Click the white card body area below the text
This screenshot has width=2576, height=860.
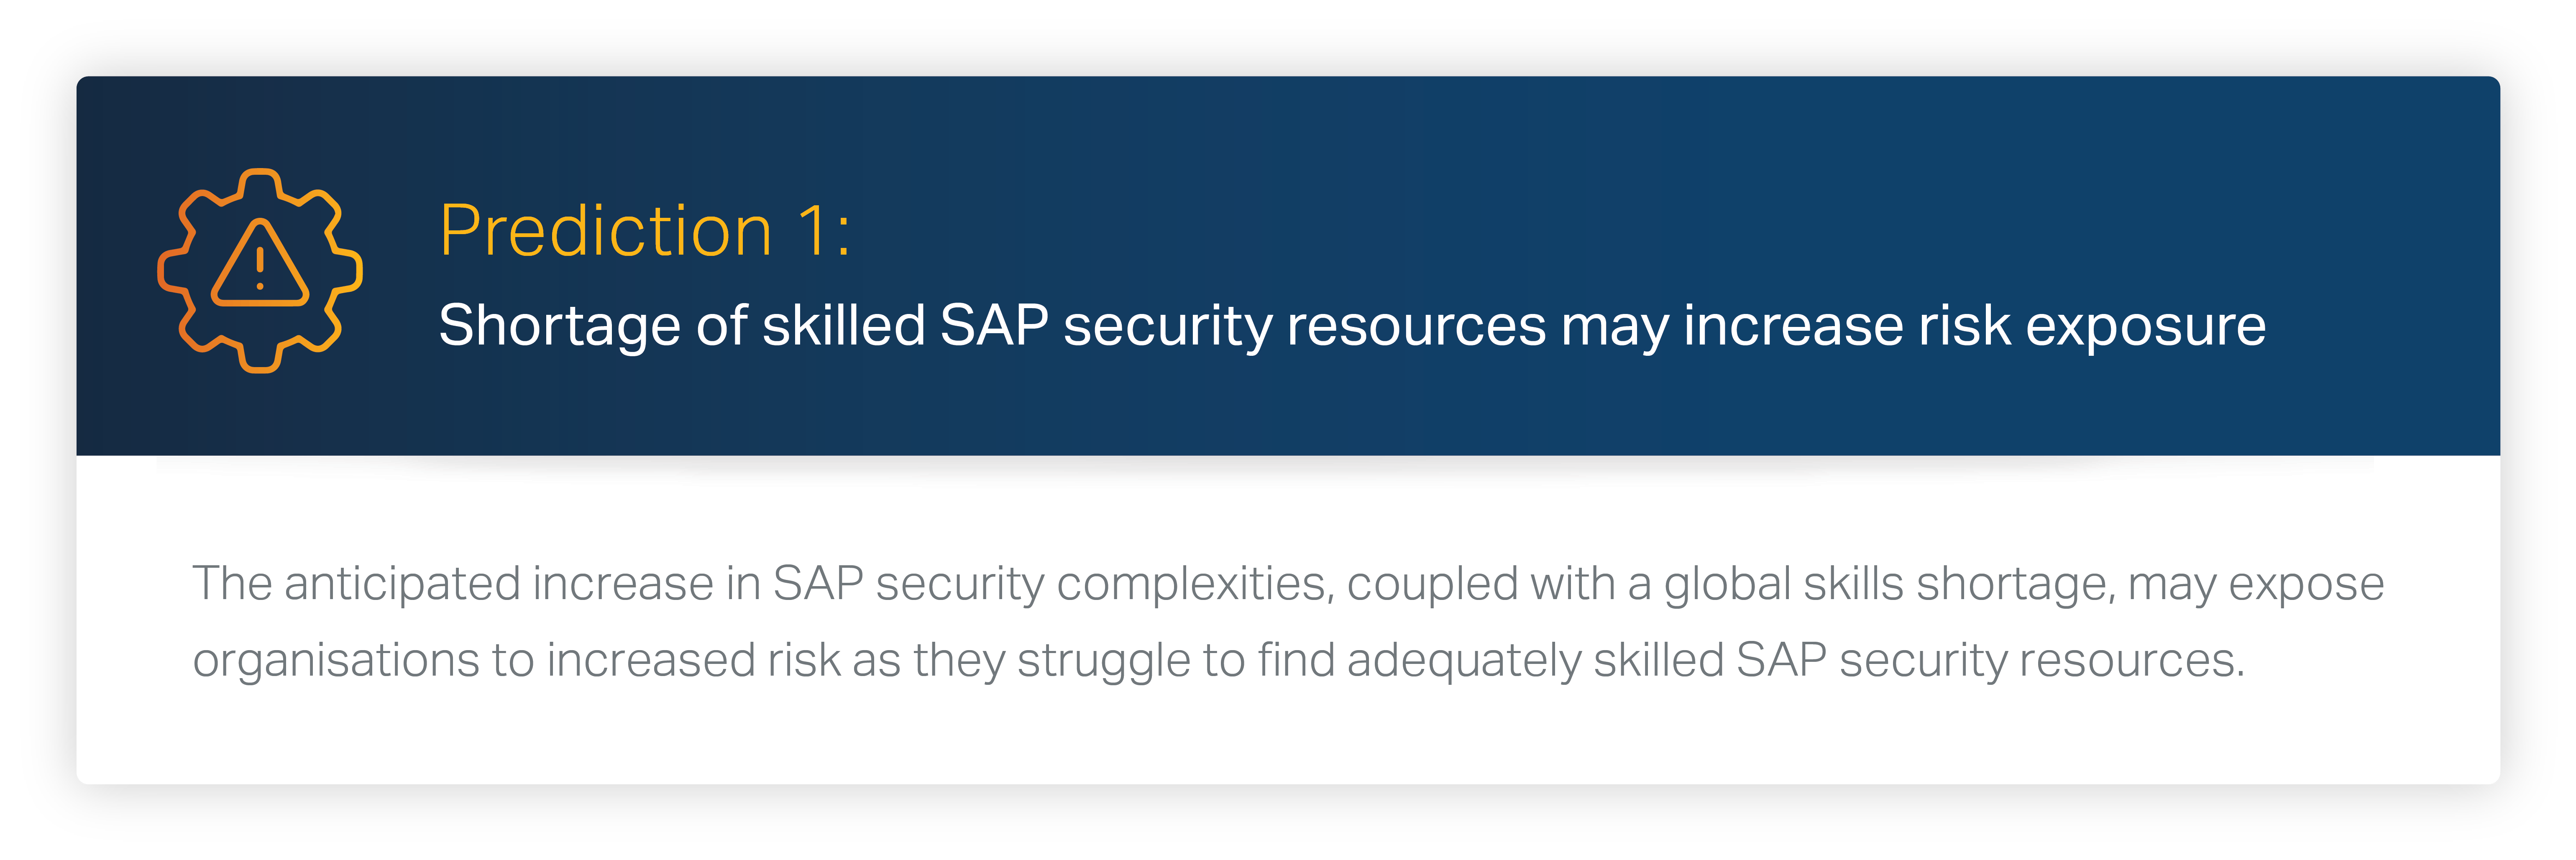coord(1288,740)
